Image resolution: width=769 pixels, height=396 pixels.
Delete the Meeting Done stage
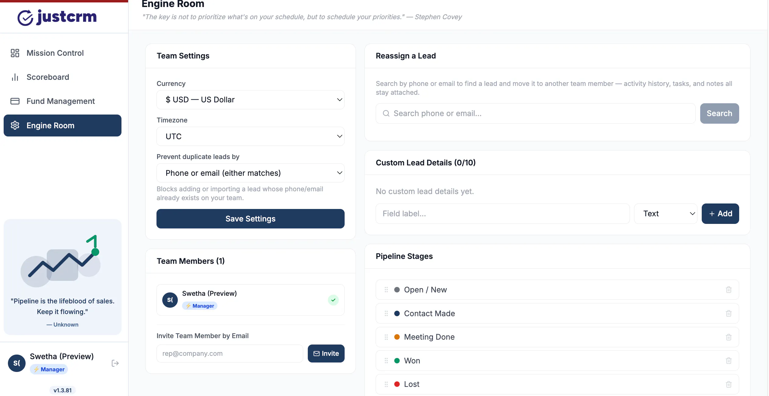pyautogui.click(x=729, y=337)
